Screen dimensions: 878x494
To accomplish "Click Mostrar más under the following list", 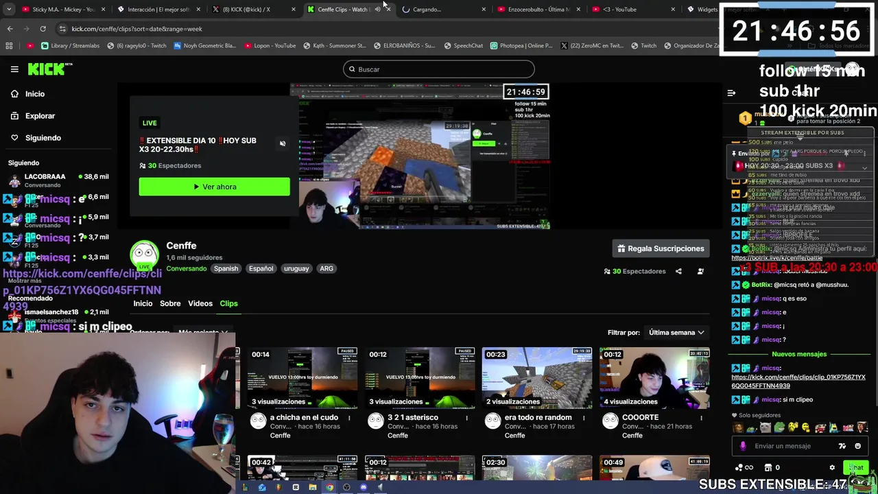I will tap(25, 281).
